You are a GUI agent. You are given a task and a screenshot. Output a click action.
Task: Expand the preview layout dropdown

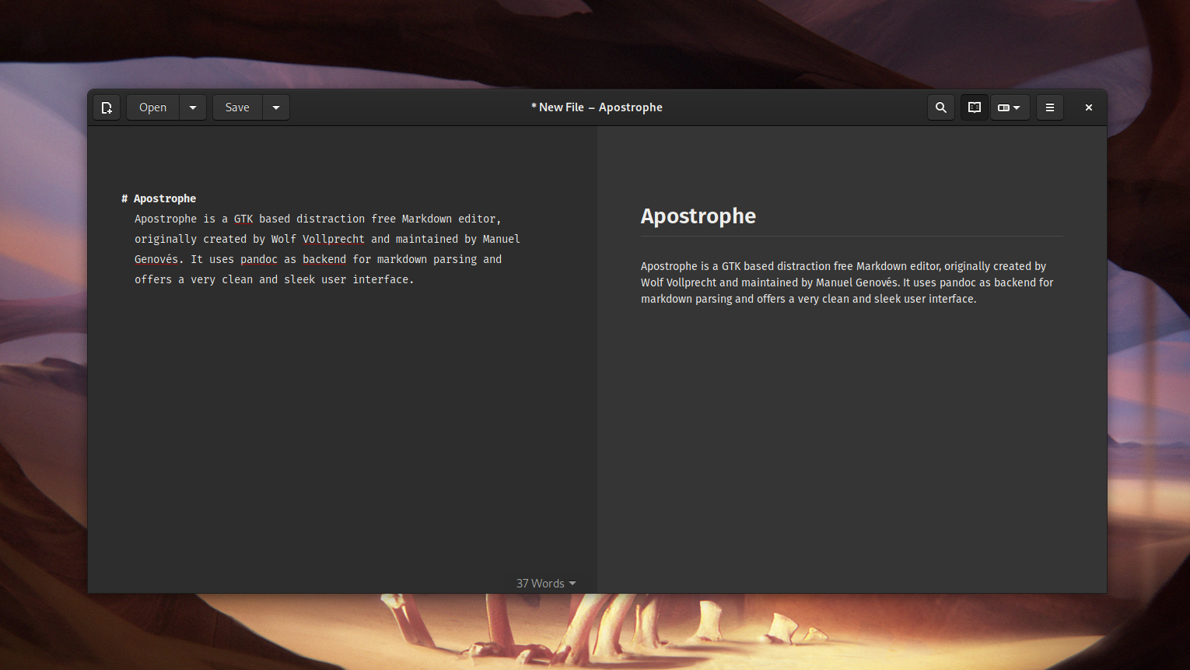click(1010, 107)
